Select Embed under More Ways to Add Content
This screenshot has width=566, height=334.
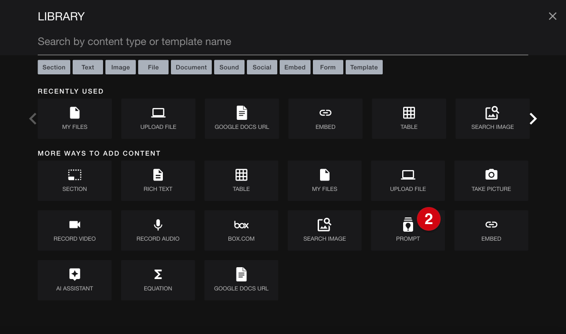point(491,231)
